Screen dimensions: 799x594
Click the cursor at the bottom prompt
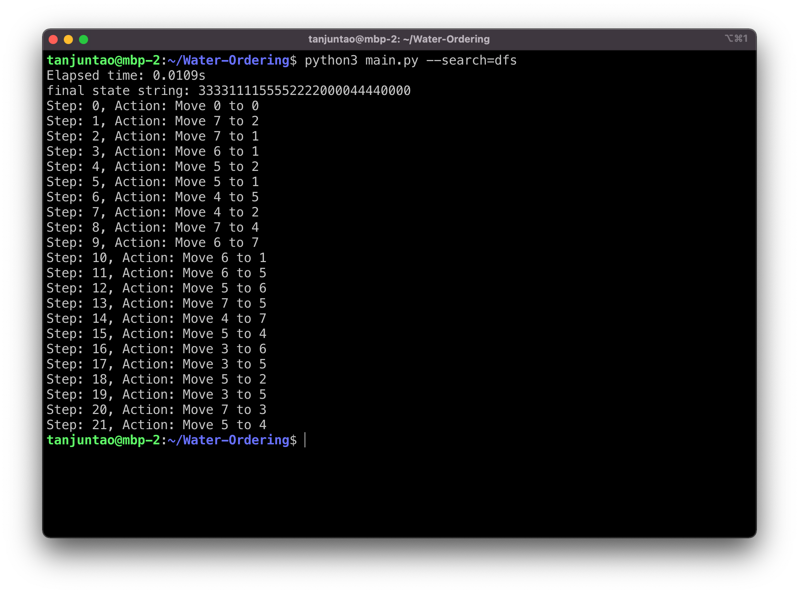[305, 440]
